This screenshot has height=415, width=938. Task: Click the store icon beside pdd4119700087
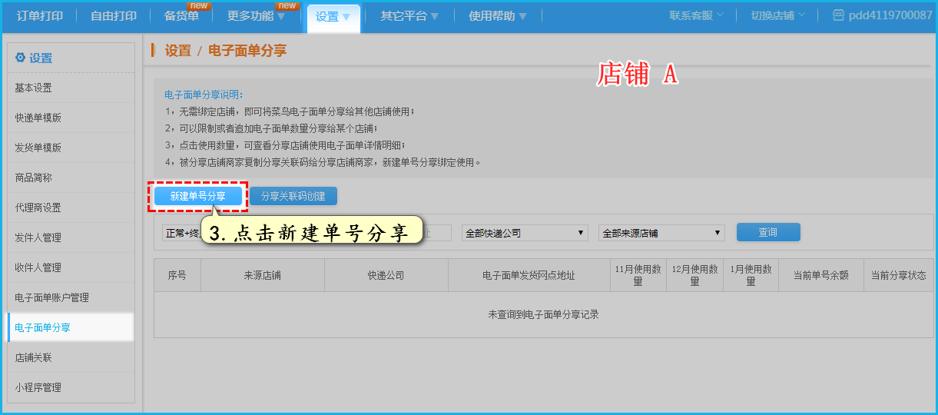[838, 15]
